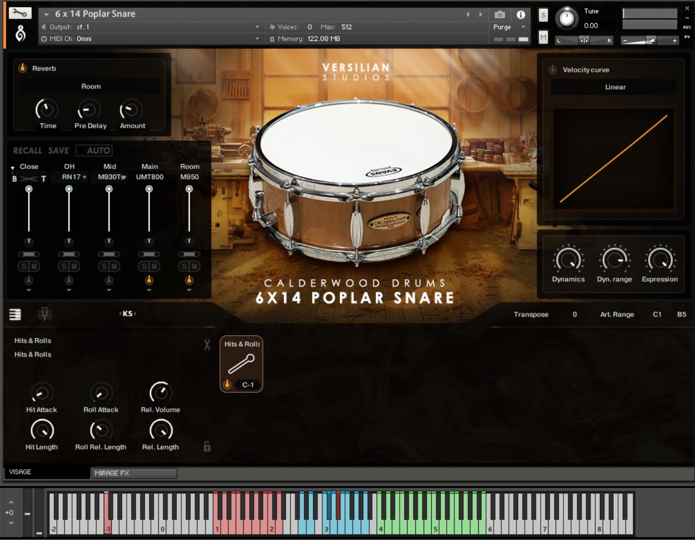Click the keyboard octave shift up arrow
This screenshot has width=695, height=540.
[x=11, y=502]
